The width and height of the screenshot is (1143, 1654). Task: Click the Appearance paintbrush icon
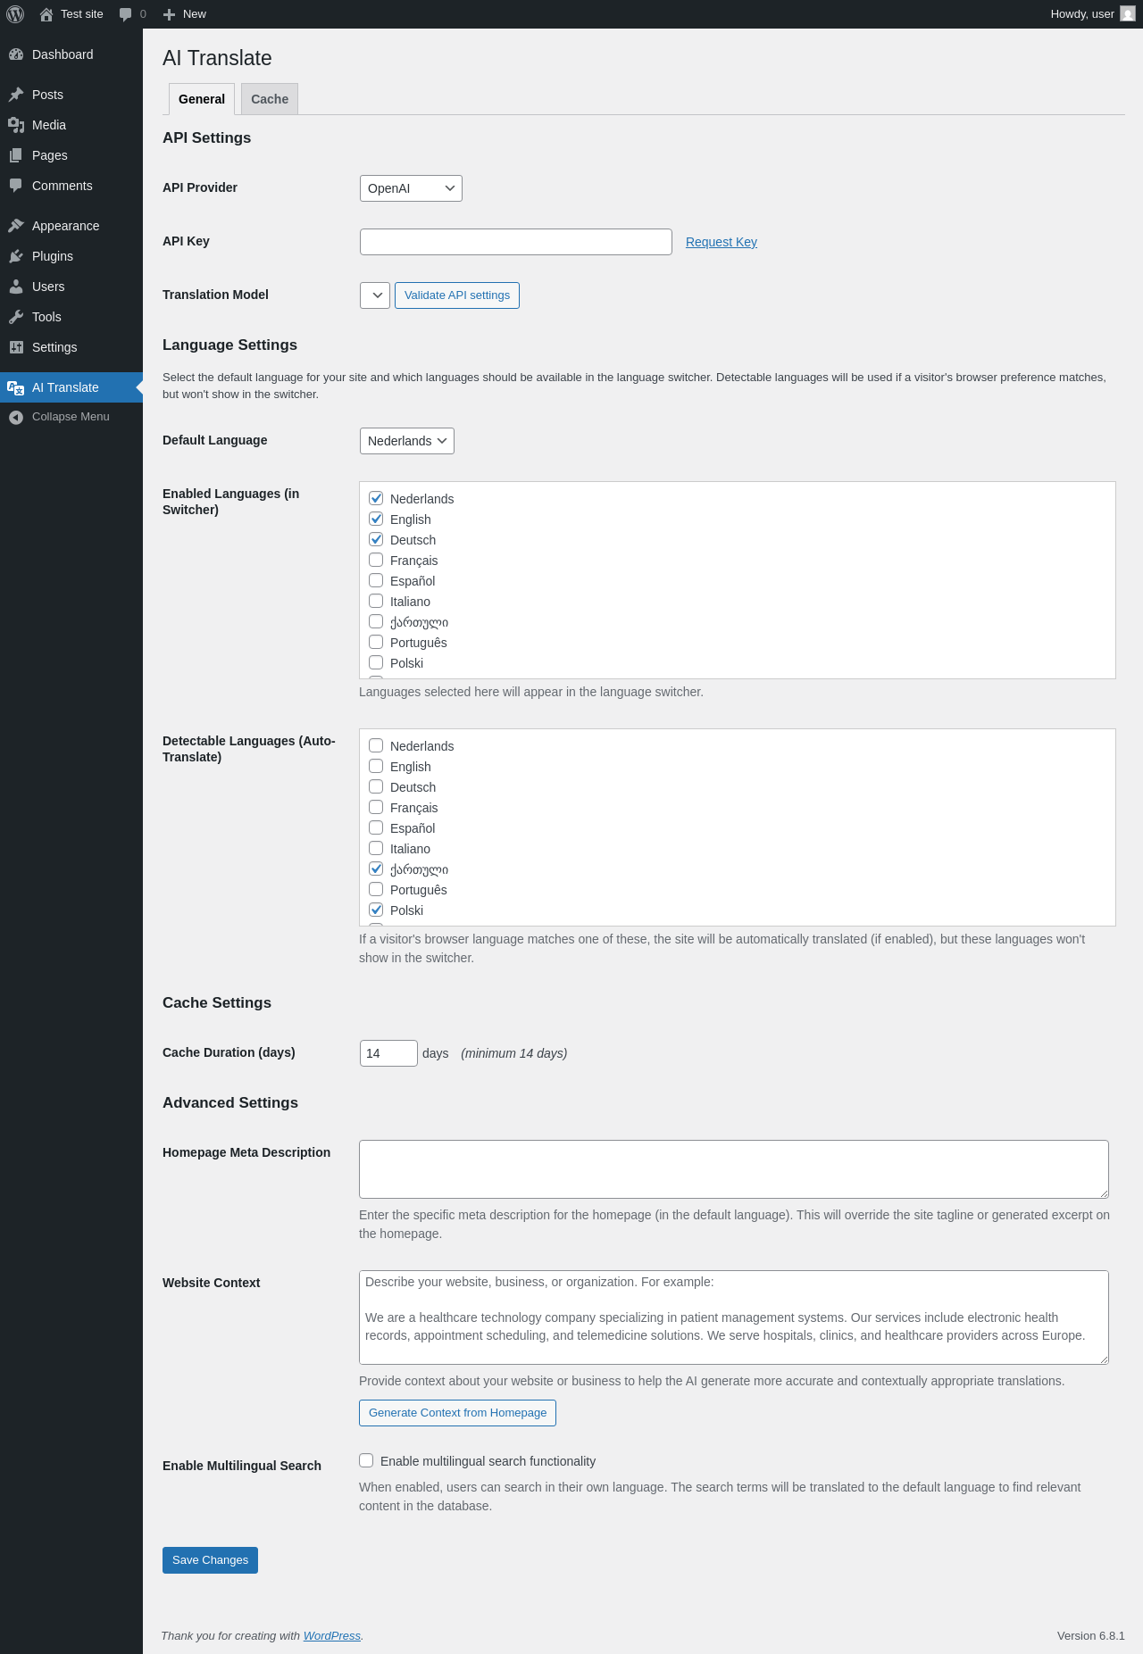click(16, 226)
